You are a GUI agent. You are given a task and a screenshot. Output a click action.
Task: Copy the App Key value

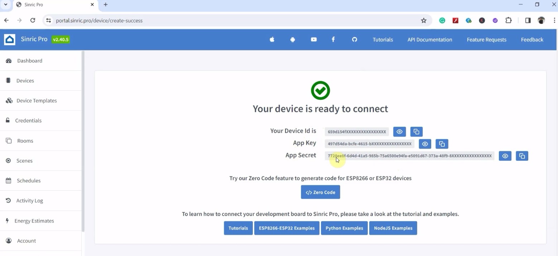click(442, 144)
